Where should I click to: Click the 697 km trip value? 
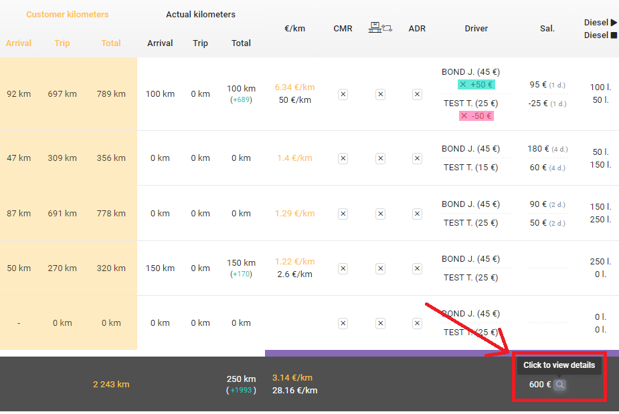coord(62,94)
